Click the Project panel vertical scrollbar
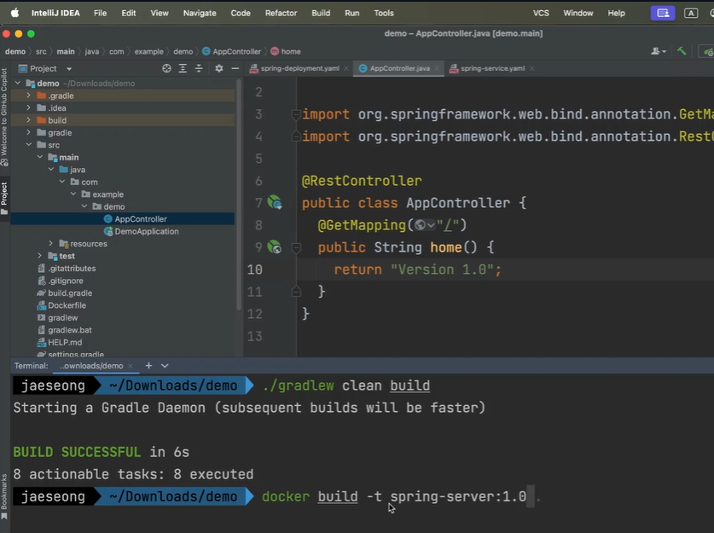The width and height of the screenshot is (714, 533). [x=239, y=194]
